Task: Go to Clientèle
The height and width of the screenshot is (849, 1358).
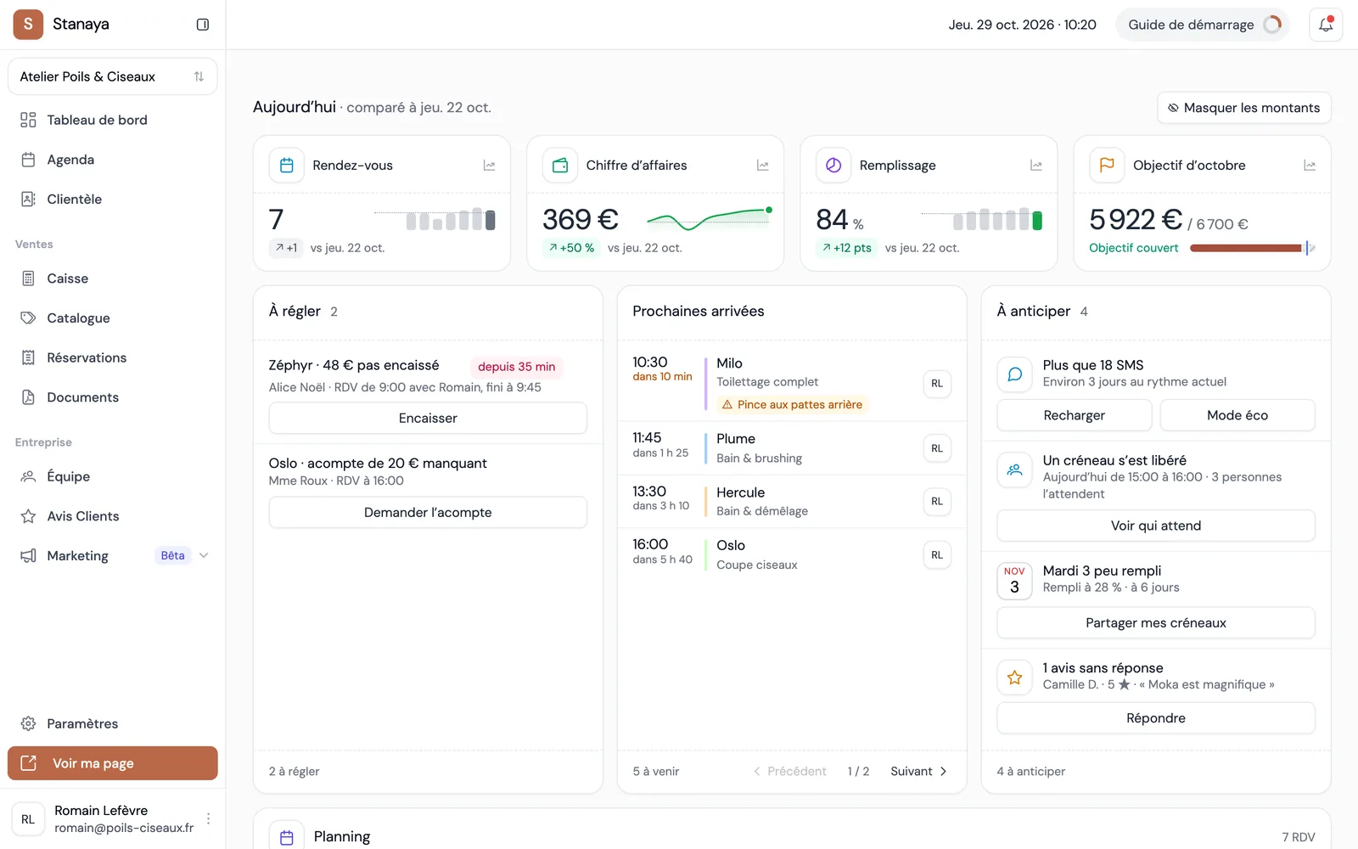Action: point(113,199)
